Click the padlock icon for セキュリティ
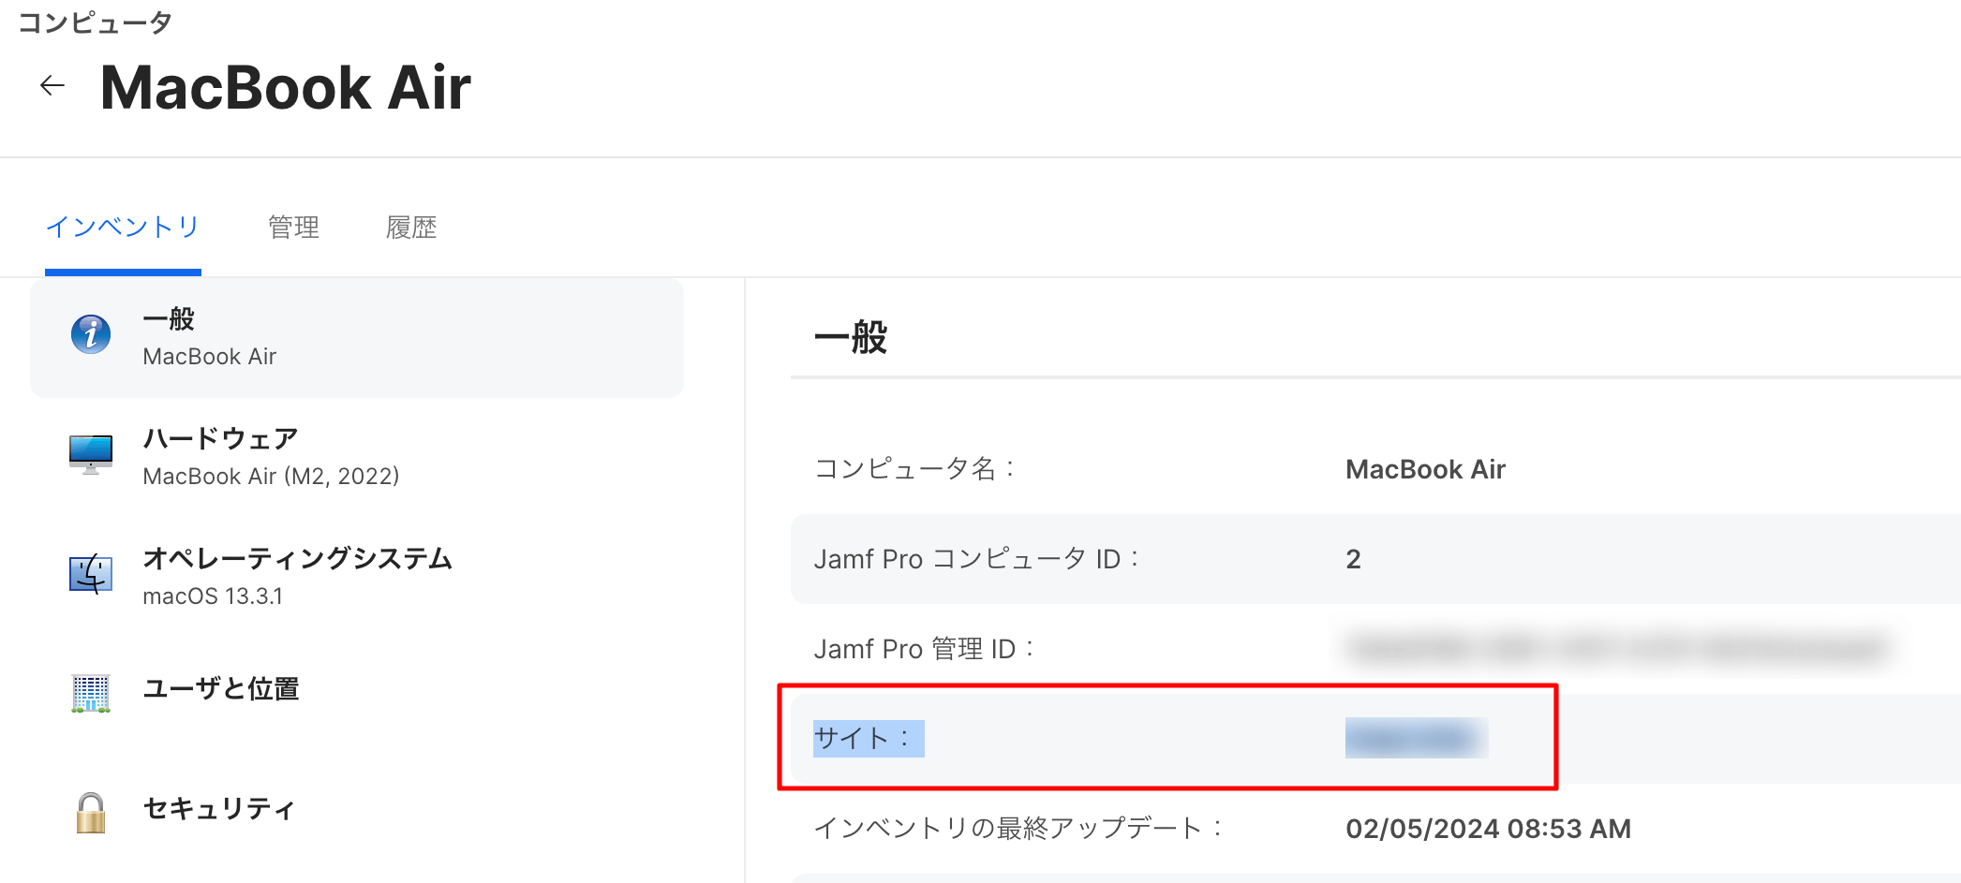This screenshot has width=1961, height=883. 91,813
